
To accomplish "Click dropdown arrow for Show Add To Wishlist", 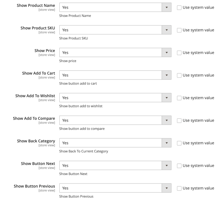I will (x=166, y=98).
